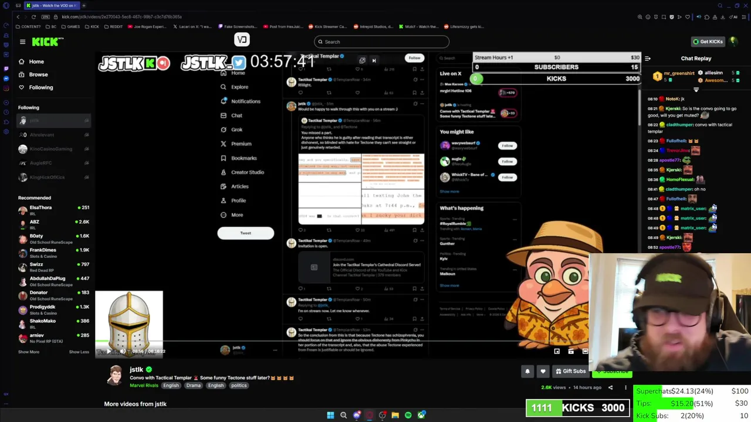Open CONTENT? bookmarks folder
The height and width of the screenshot is (422, 751).
pyautogui.click(x=29, y=26)
